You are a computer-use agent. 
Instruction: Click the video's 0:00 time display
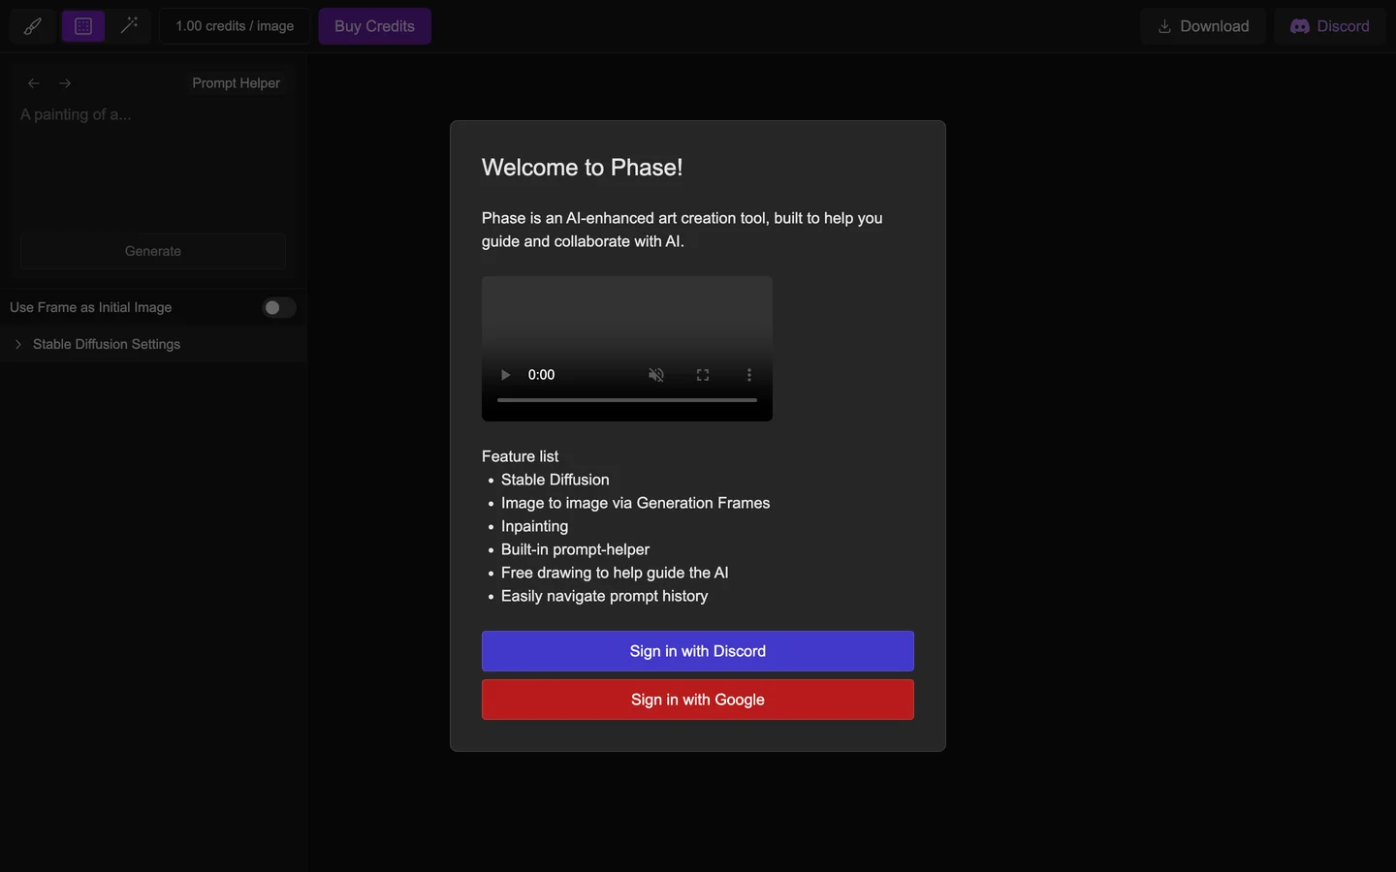(x=542, y=375)
